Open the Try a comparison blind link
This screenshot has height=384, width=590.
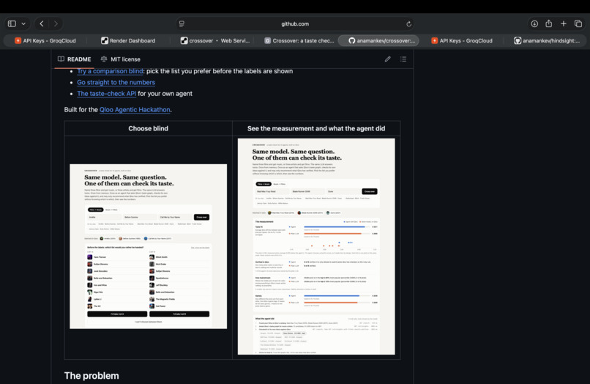pos(110,71)
